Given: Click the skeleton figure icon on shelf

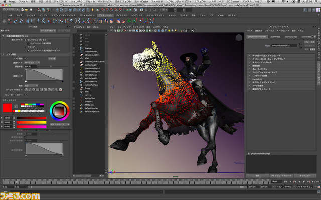Looking at the screenshot, I should [x=96, y=21].
